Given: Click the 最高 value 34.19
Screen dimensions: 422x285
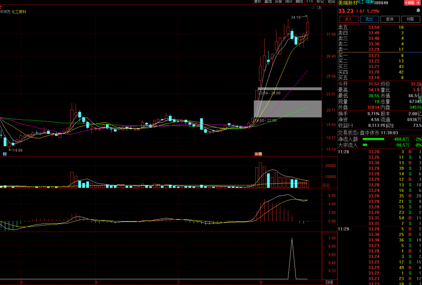Looking at the screenshot, I should point(374,90).
